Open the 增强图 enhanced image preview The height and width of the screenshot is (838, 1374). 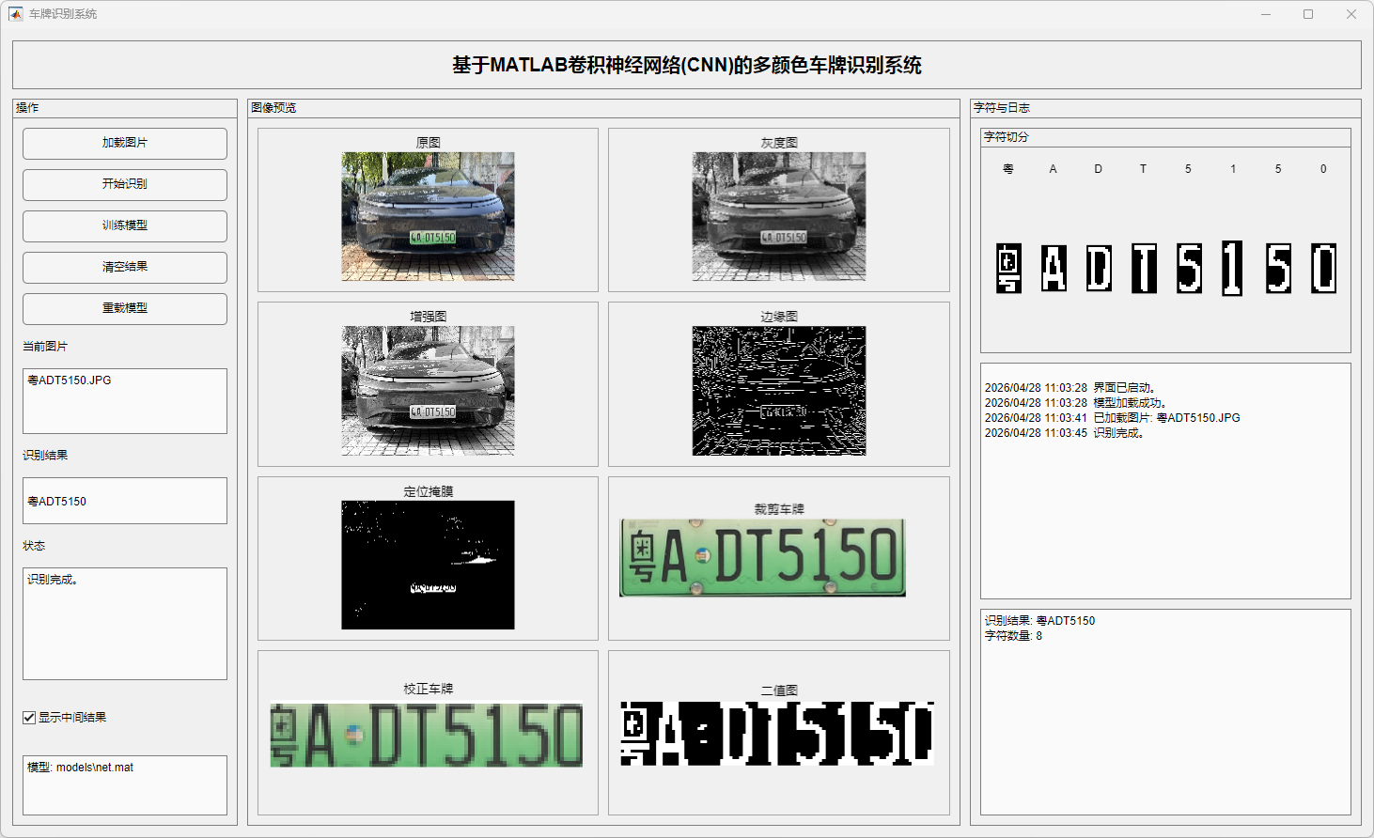pyautogui.click(x=428, y=391)
